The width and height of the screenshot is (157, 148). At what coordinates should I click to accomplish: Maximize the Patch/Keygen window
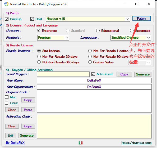point(137,4)
